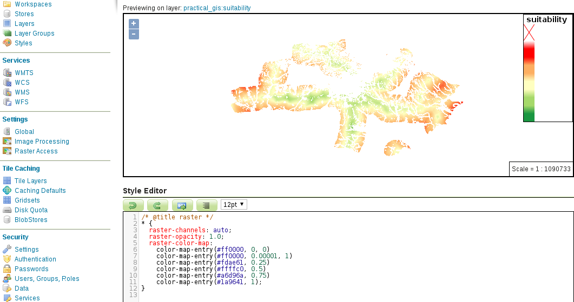Click the Image Processing icon
Image resolution: width=574 pixels, height=302 pixels.
tap(7, 141)
